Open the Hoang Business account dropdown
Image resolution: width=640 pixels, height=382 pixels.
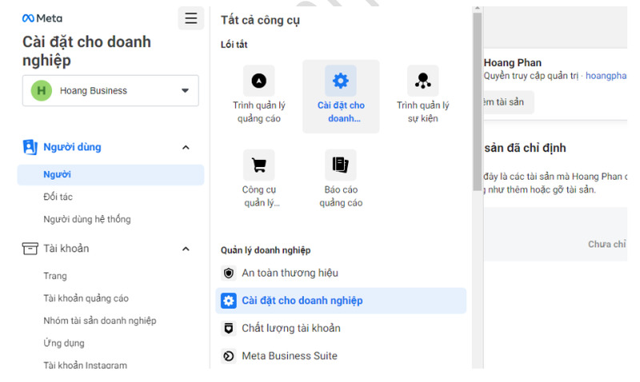tap(110, 90)
